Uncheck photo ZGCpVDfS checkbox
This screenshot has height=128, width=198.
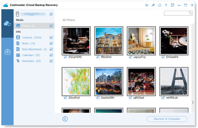[x=65, y=57]
